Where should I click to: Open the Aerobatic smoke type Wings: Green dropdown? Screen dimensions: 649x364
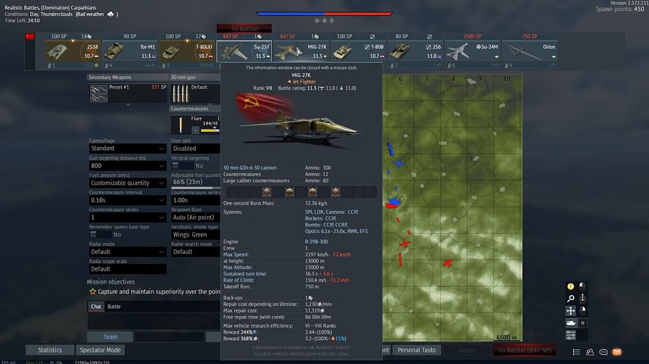point(196,234)
